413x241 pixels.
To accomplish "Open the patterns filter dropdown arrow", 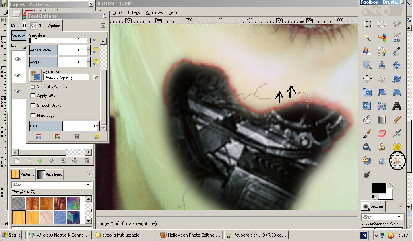I will 88,185.
